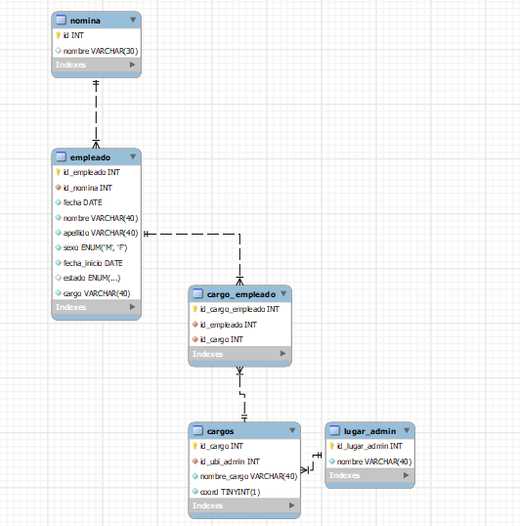
Task: Select the id_ubi_admin INT column in cargos
Action: pos(244,461)
